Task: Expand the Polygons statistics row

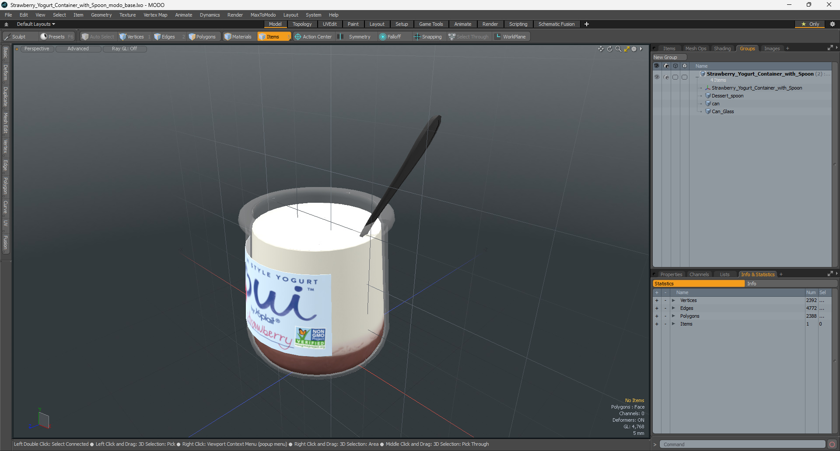Action: (x=673, y=316)
